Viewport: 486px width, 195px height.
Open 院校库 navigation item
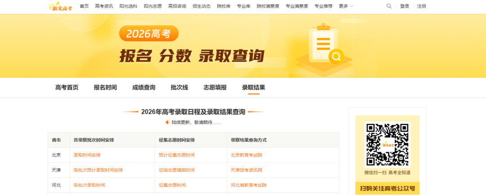click(x=224, y=6)
